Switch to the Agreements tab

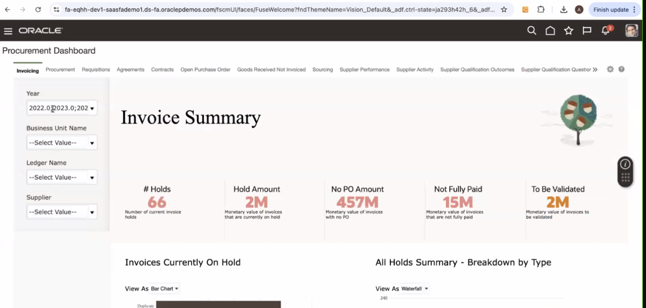[x=130, y=69]
